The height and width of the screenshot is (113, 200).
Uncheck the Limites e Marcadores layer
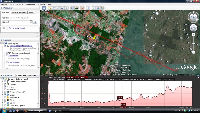pos(5,81)
